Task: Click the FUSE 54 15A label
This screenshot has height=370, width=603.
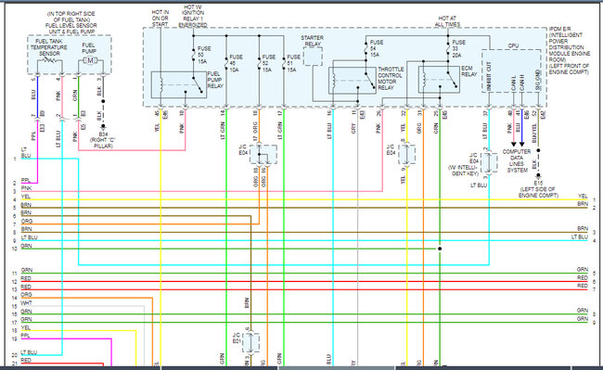Action: (376, 48)
